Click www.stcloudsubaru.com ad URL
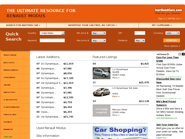The height and width of the screenshot is (139, 185). pyautogui.click(x=167, y=118)
